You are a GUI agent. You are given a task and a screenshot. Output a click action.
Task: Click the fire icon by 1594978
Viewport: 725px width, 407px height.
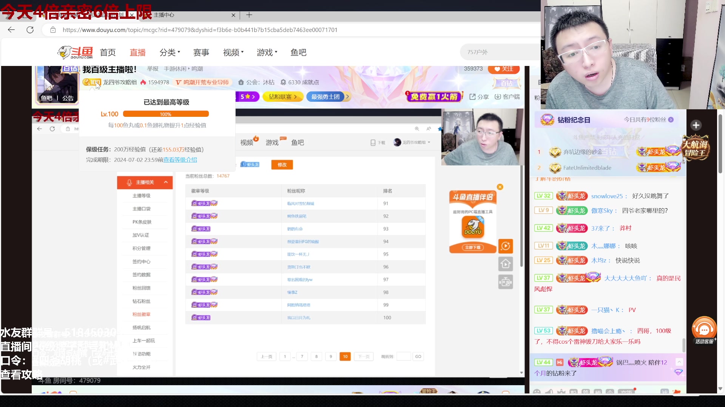coord(143,82)
